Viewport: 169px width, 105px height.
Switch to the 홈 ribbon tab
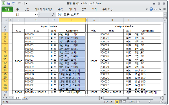17,9
